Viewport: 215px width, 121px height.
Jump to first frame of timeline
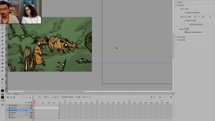point(62,97)
